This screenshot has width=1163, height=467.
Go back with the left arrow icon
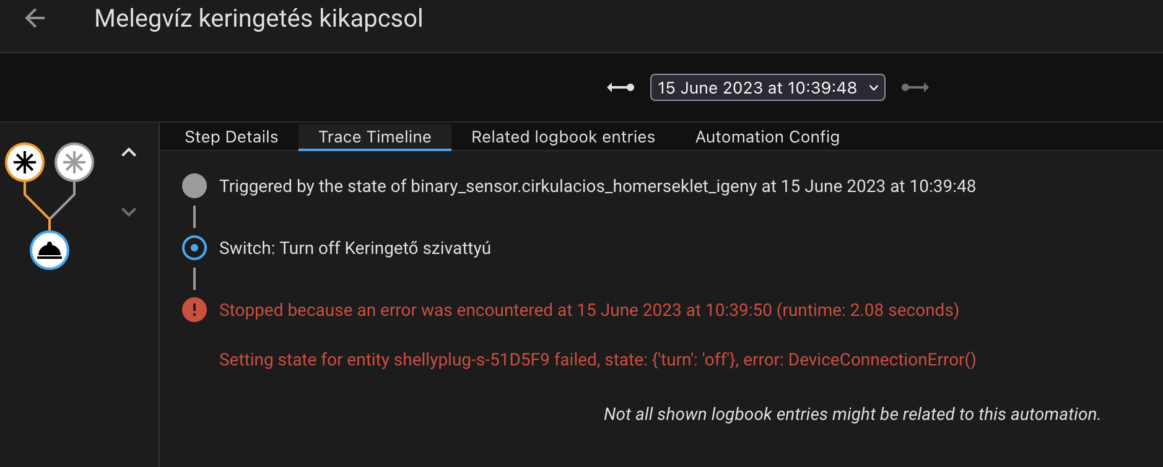pyautogui.click(x=35, y=19)
